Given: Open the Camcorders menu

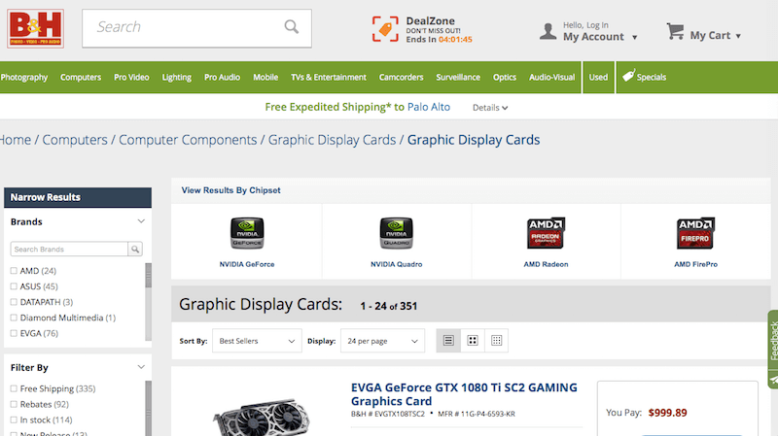Looking at the screenshot, I should pyautogui.click(x=402, y=78).
